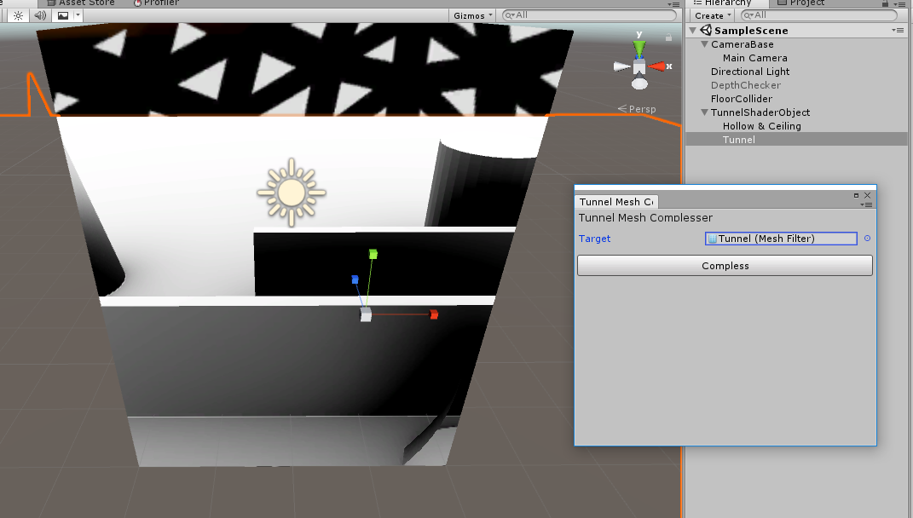The image size is (913, 518).
Task: Click the Compless button
Action: 725,266
